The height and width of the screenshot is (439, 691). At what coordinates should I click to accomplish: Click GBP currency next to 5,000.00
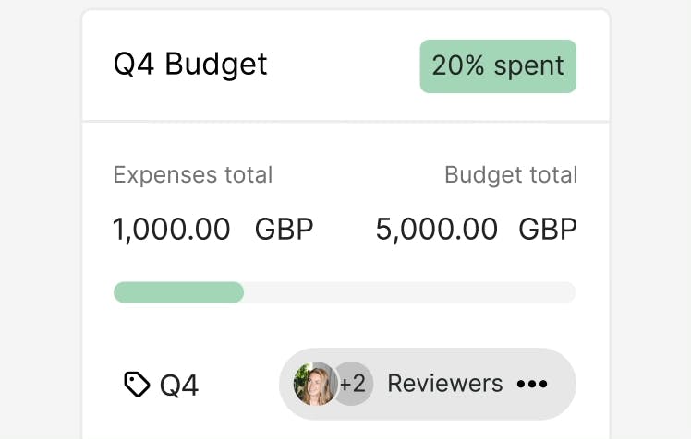pos(548,230)
